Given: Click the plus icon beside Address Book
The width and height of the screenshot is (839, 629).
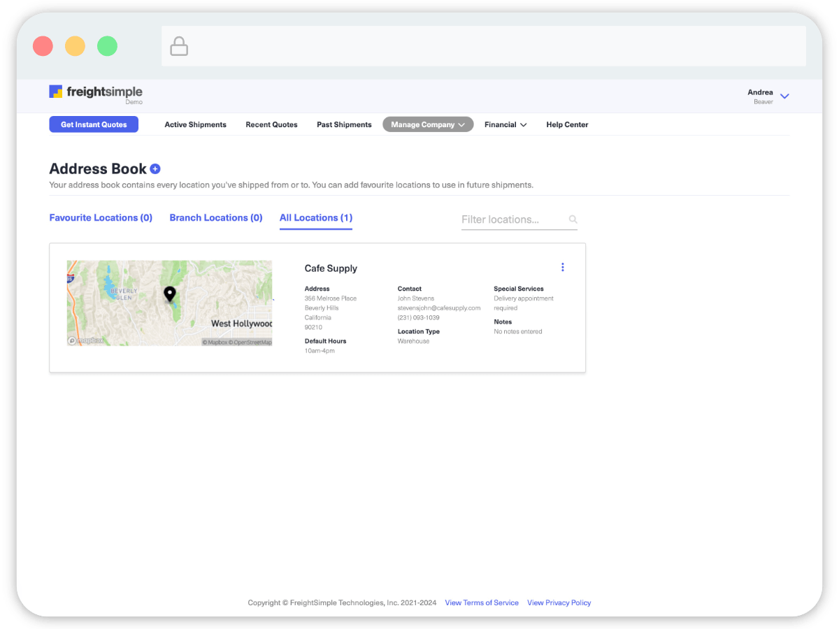Looking at the screenshot, I should tap(155, 169).
